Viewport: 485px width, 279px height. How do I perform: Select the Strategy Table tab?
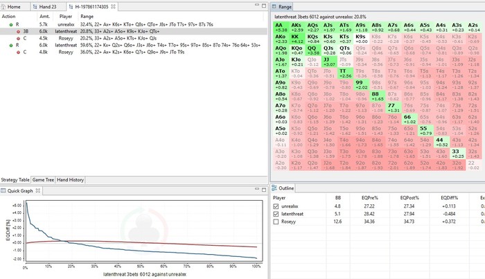(x=15, y=179)
